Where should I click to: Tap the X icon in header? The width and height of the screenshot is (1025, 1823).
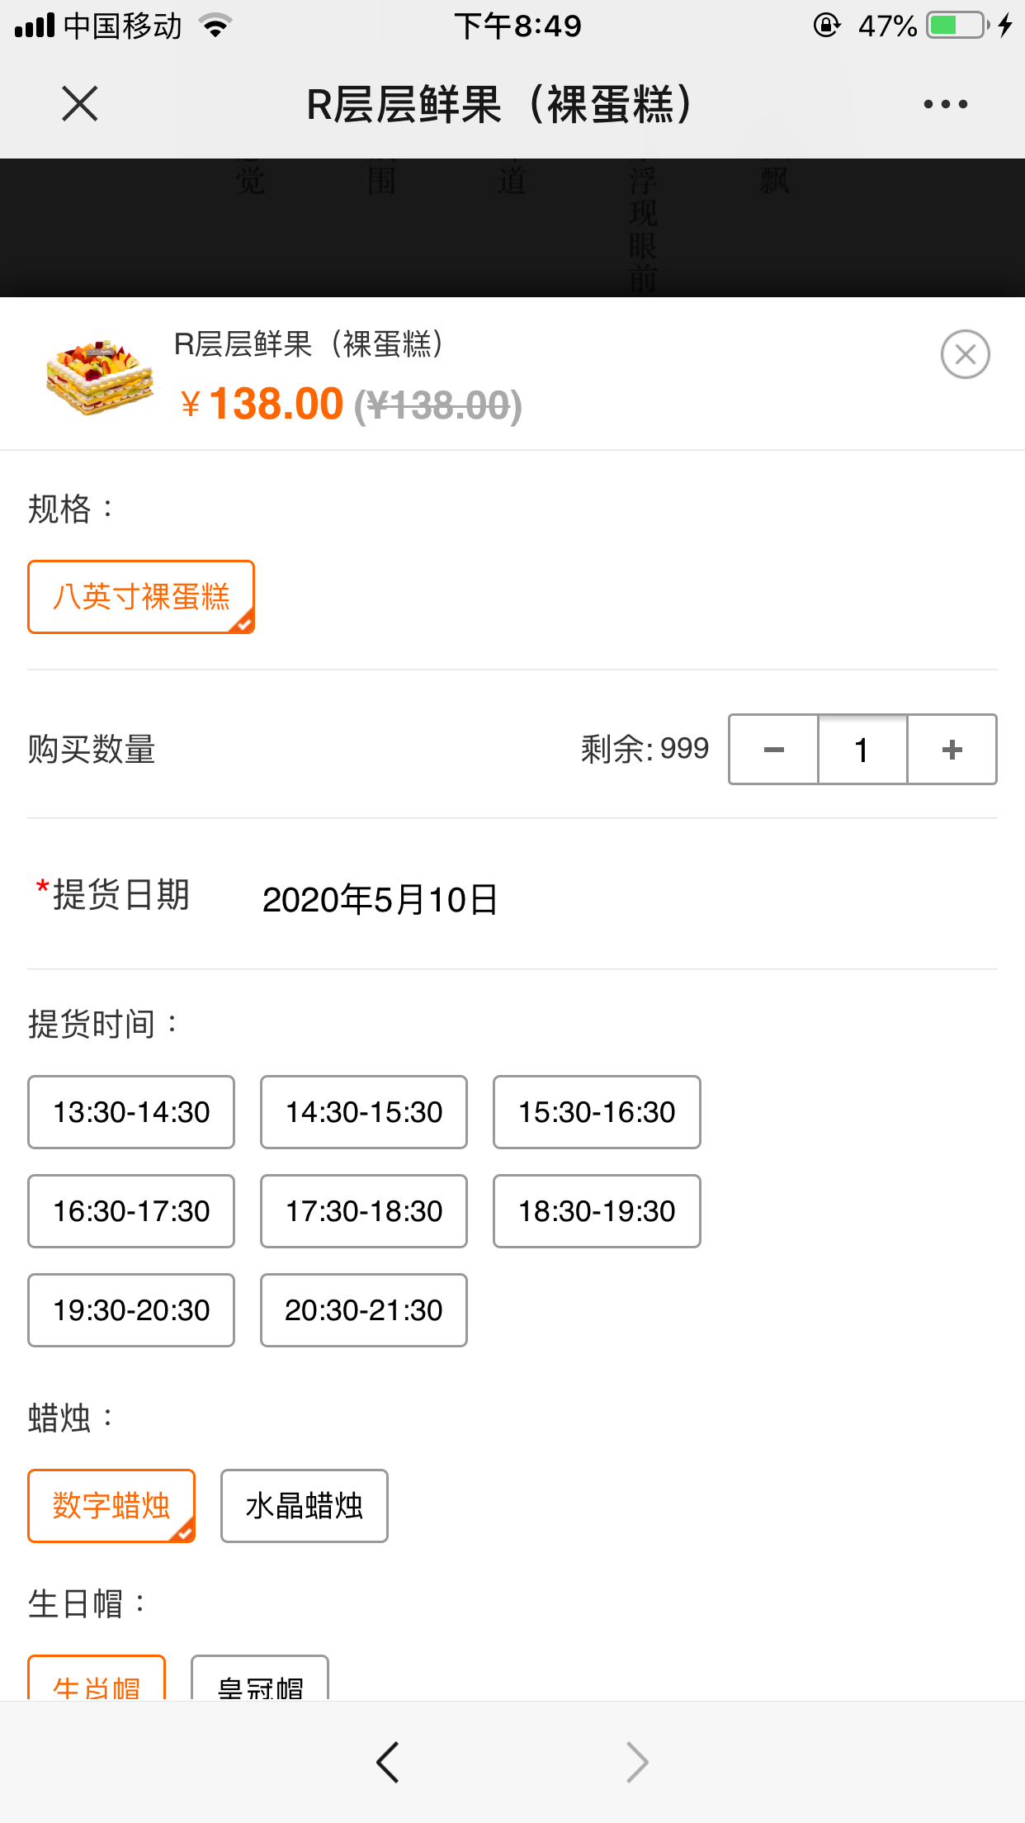coord(80,104)
